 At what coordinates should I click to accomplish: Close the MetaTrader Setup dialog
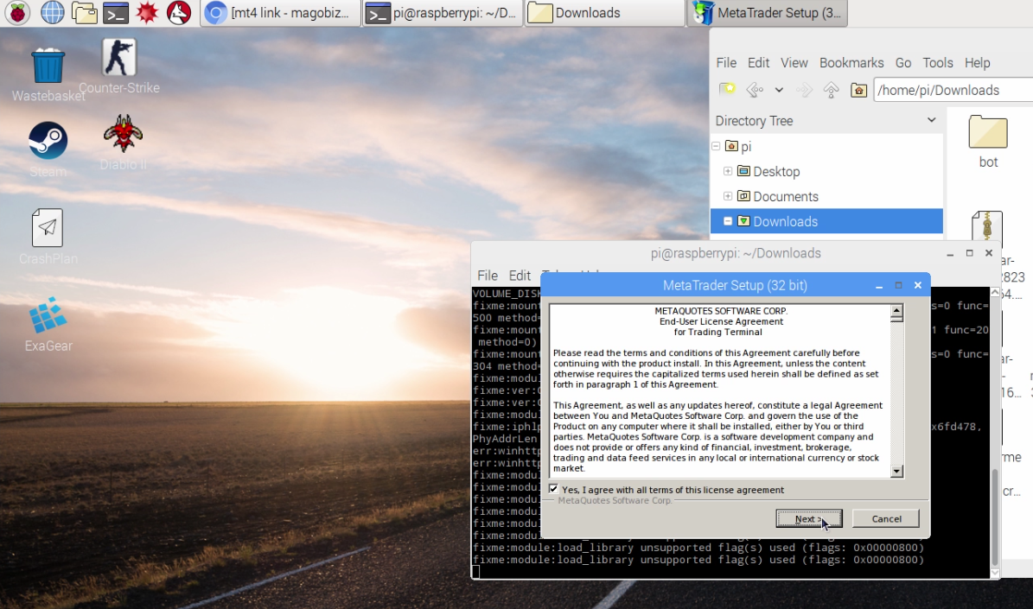click(x=918, y=286)
